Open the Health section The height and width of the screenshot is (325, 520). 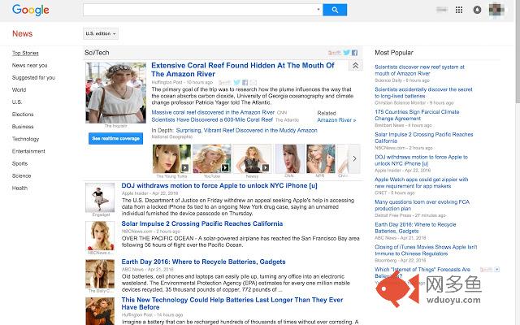click(19, 188)
